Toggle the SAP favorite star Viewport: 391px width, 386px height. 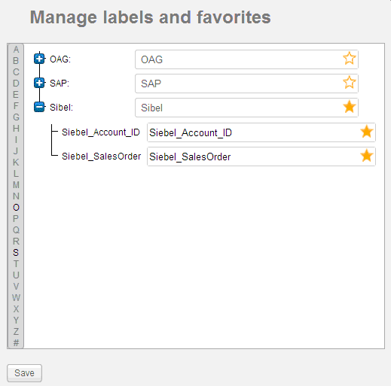pyautogui.click(x=349, y=83)
